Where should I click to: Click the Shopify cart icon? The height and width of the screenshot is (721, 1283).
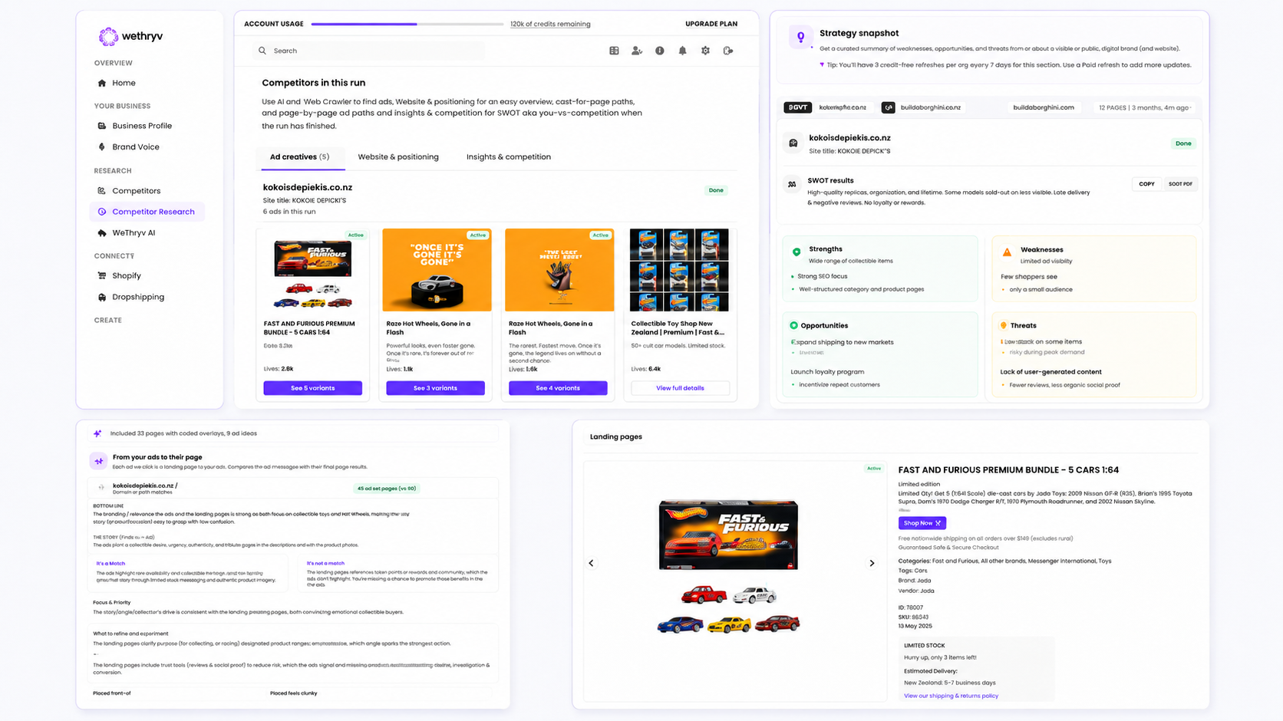102,275
